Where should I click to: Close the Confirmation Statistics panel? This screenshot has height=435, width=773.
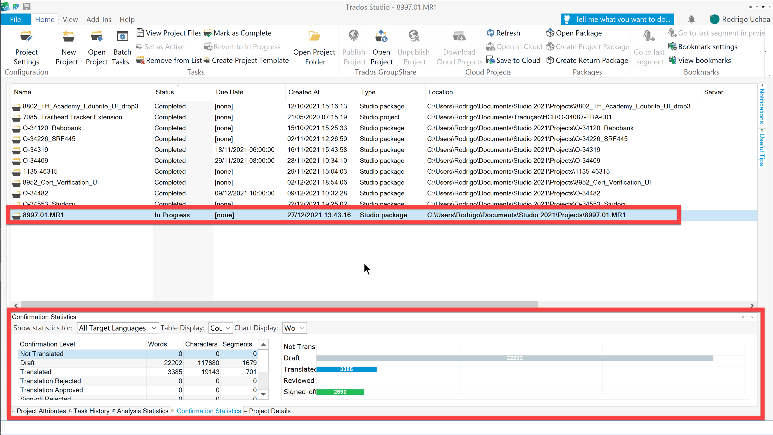tap(752, 317)
